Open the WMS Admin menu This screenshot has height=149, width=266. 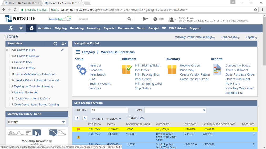pyautogui.click(x=178, y=28)
